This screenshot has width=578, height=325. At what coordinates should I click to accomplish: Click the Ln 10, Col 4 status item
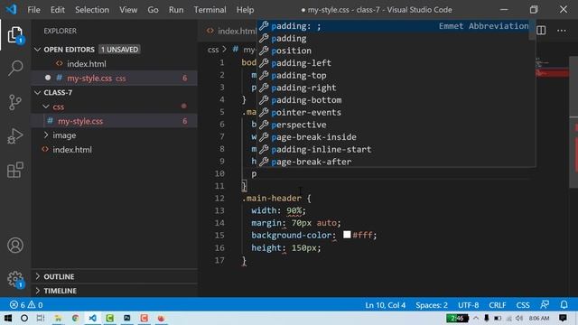coord(386,305)
